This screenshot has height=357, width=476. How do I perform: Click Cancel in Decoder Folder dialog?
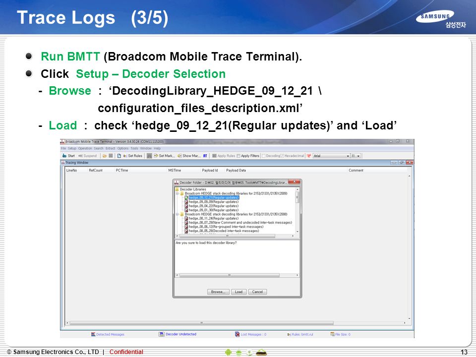click(x=257, y=292)
